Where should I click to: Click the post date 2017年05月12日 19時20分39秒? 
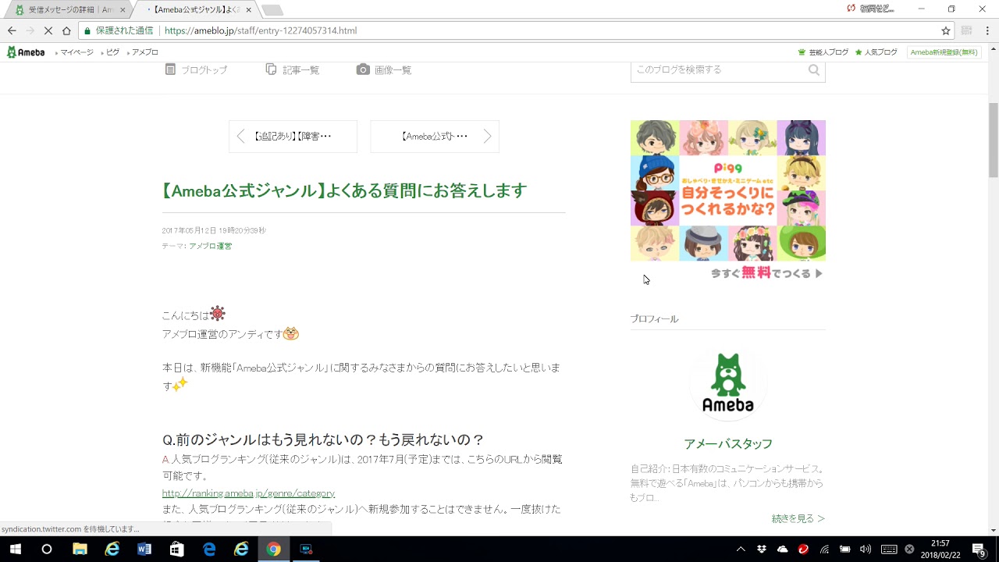tap(214, 231)
